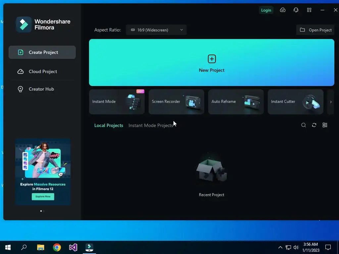This screenshot has height=254, width=339.
Task: Open the Screen Recorder tool
Action: pyautogui.click(x=176, y=102)
